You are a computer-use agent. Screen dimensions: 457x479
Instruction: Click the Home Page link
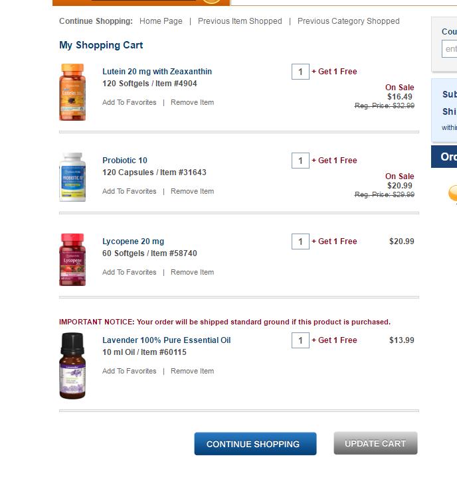161,21
